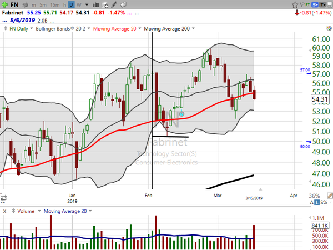Select the Weekly 'W' timeframe
Screen dimensions: 333x250
(x=79, y=4)
